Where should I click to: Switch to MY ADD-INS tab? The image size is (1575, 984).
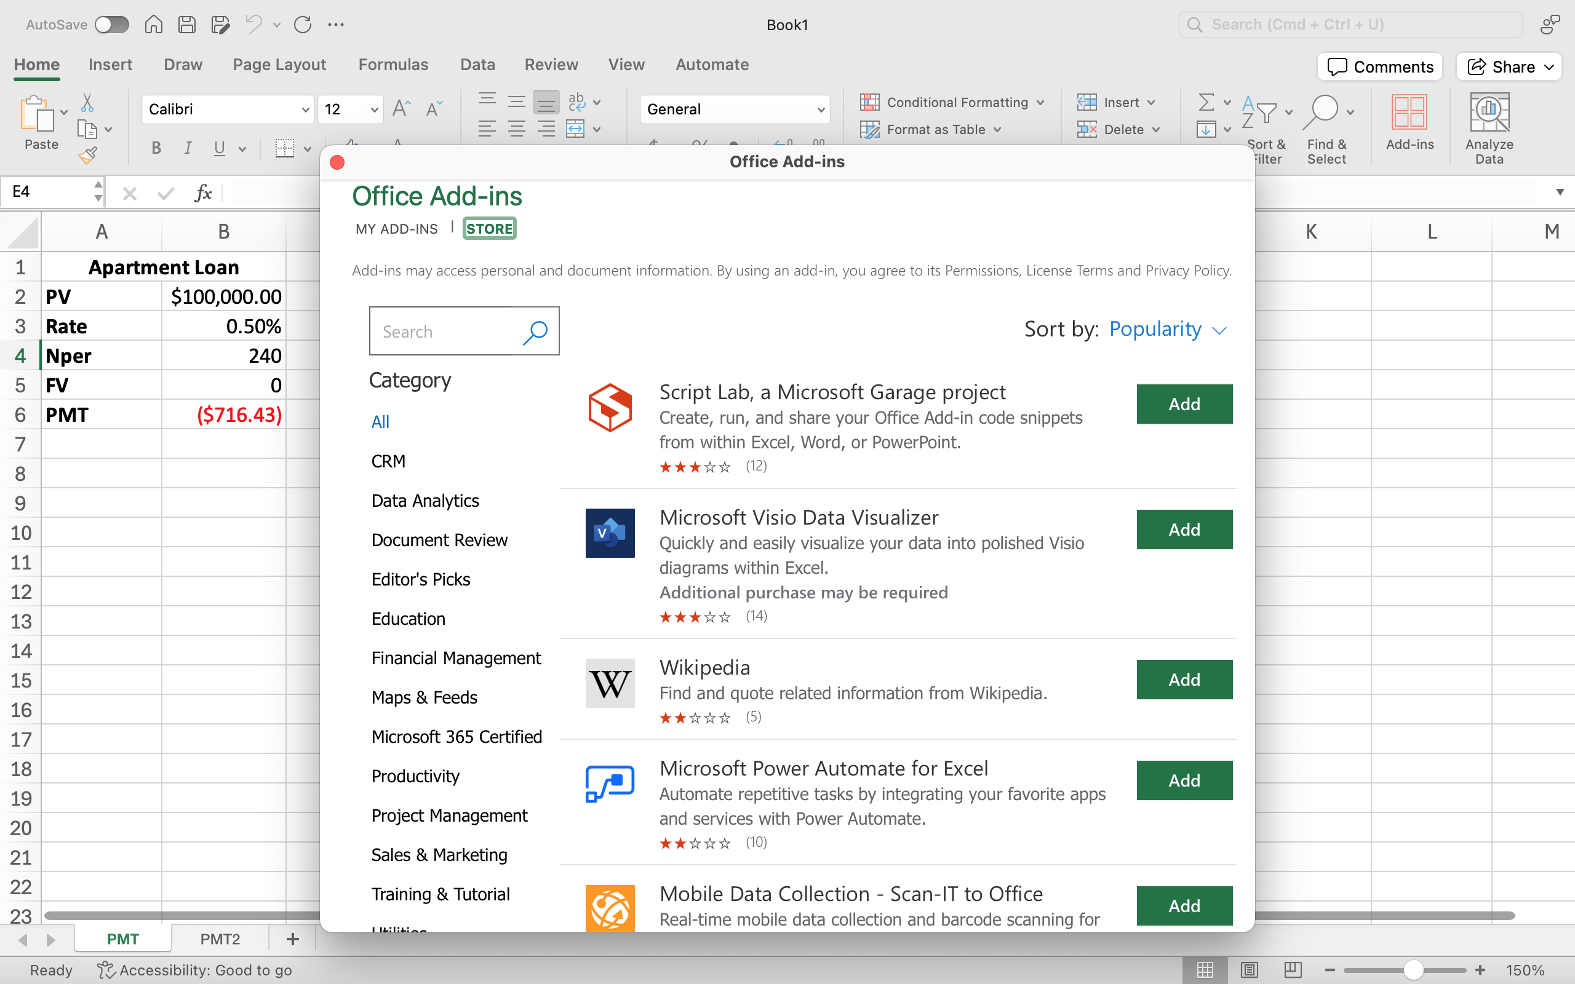click(x=396, y=229)
